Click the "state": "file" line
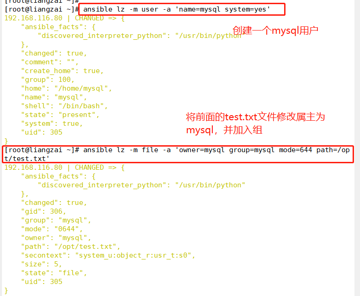This screenshot has width=360, height=296. tap(54, 273)
